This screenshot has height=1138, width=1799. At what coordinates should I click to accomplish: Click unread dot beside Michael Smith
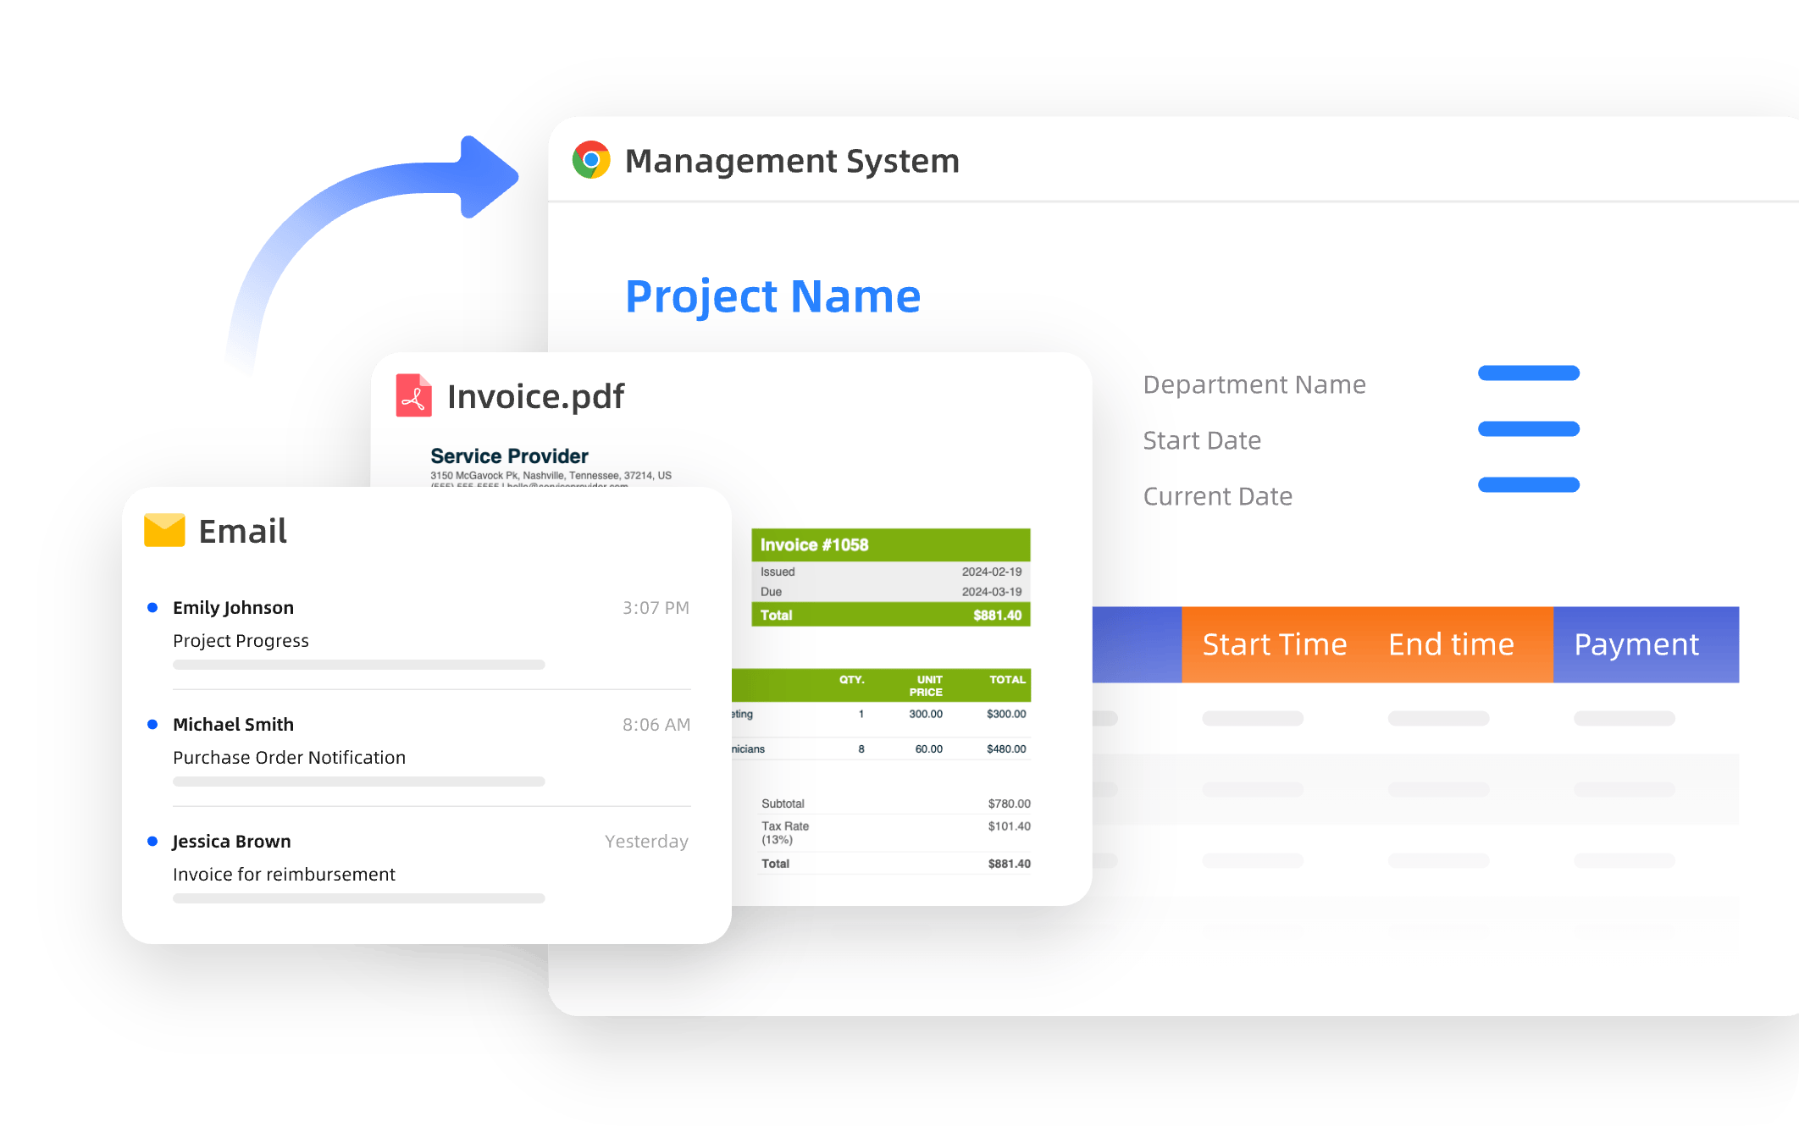(152, 724)
